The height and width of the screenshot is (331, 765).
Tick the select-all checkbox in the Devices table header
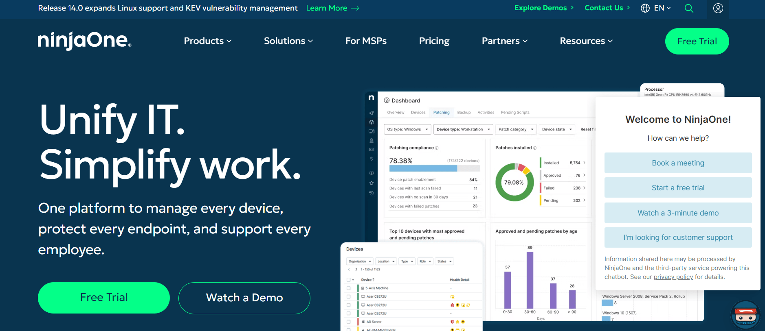348,280
